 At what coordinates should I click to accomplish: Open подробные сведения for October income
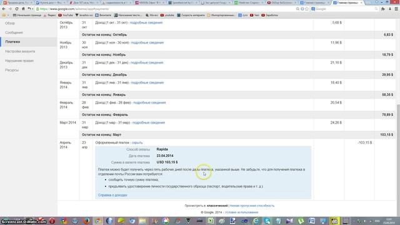tap(146, 22)
